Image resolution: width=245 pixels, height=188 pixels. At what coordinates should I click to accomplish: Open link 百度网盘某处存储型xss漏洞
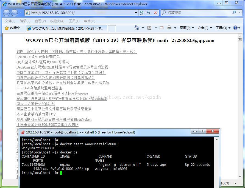pyautogui.click(x=52, y=93)
